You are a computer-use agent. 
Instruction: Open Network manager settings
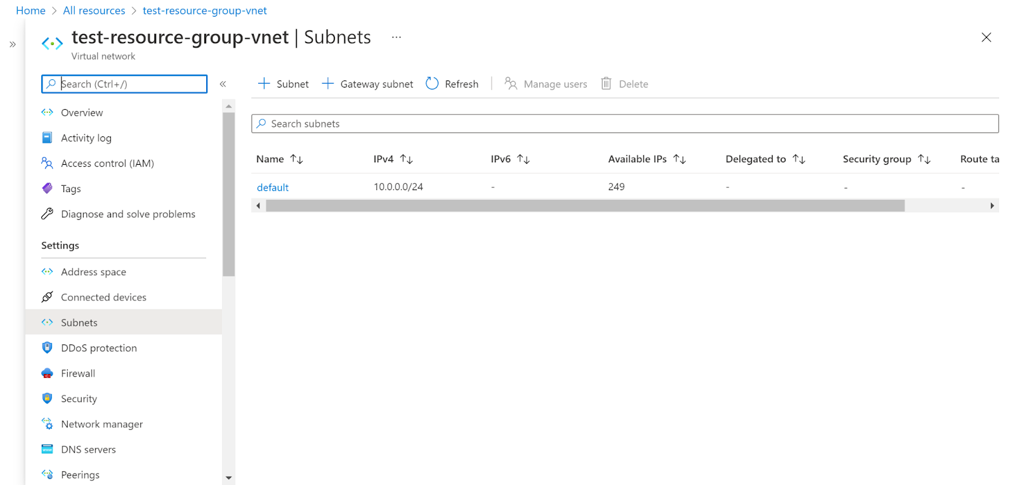(101, 424)
